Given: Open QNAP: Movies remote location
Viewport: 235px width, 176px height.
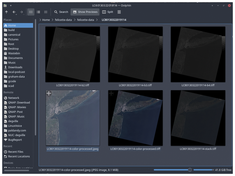Looking at the screenshot, I should pos(18,107).
